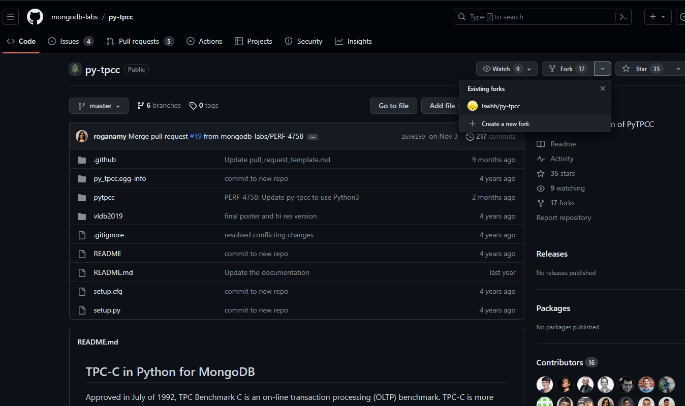Select lswhh/py-tpcc existing fork
The width and height of the screenshot is (685, 406).
(x=535, y=106)
